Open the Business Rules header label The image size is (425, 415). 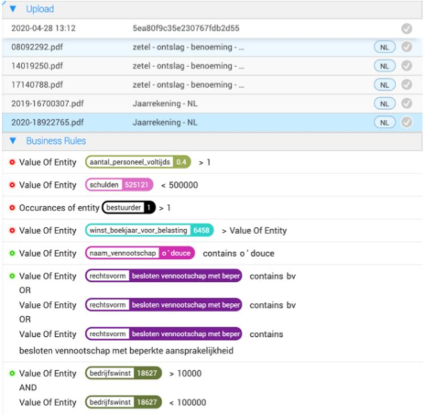pos(56,141)
